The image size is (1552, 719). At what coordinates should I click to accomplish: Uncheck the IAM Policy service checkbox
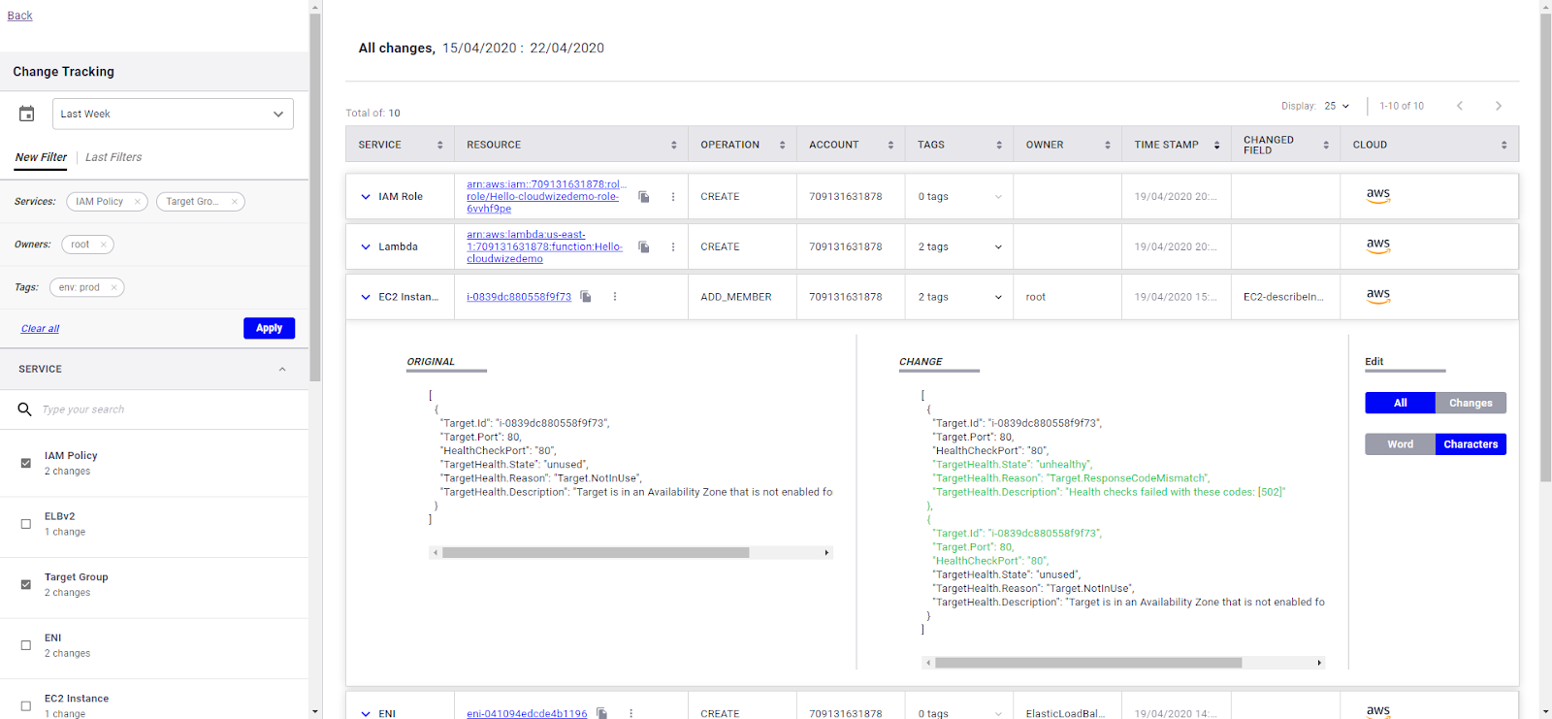26,463
